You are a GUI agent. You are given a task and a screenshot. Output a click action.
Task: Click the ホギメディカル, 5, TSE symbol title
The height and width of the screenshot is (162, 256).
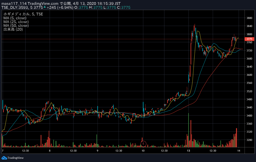(23, 14)
